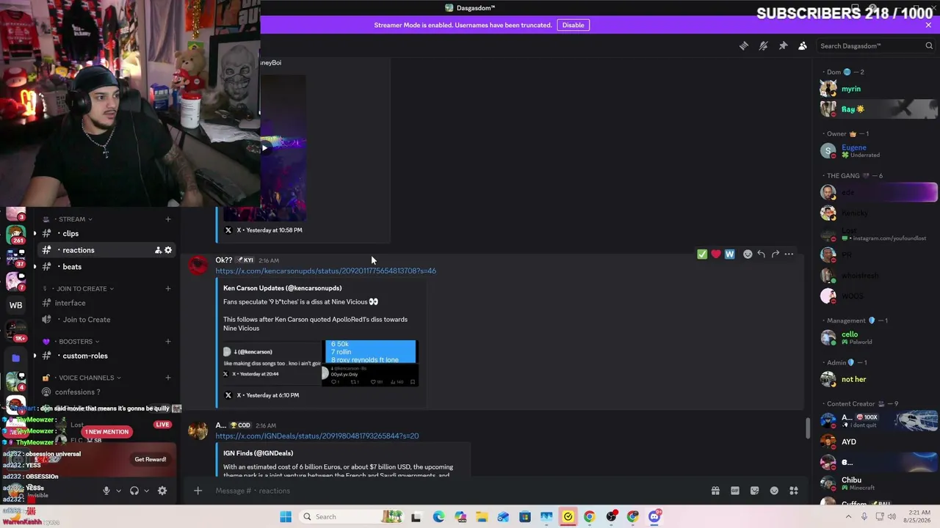This screenshot has width=940, height=528.
Task: React with green check mark emoji
Action: [702, 254]
